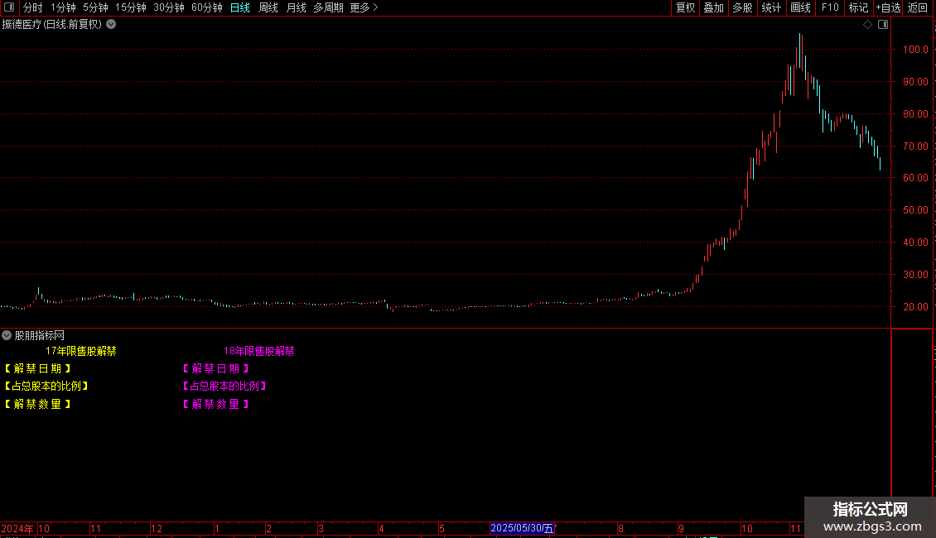Select the 5分钟 period tab
The height and width of the screenshot is (538, 936).
(95, 7)
